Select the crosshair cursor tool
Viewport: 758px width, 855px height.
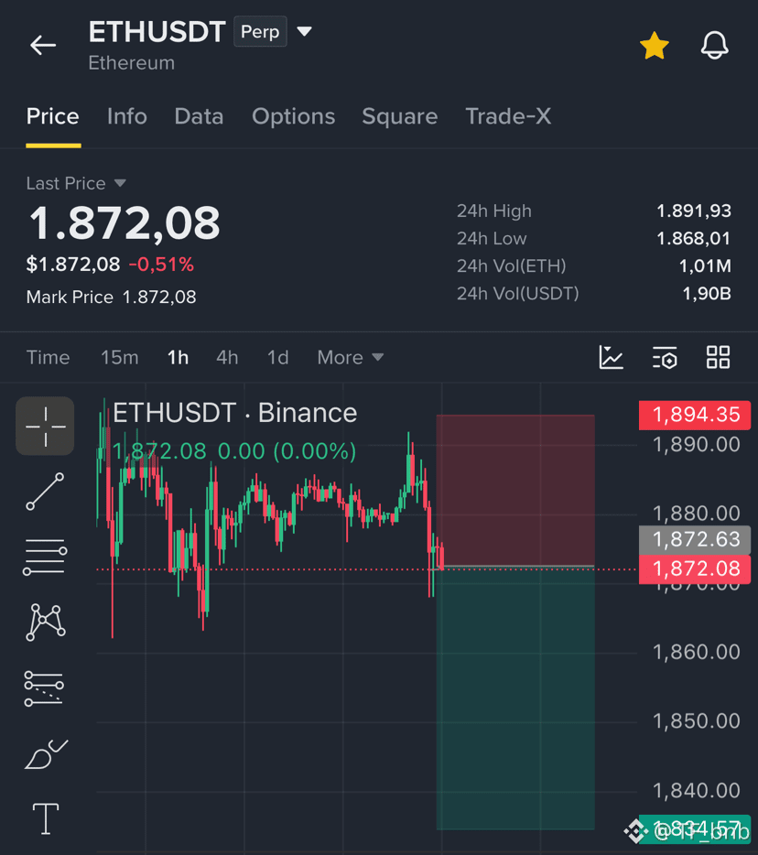click(45, 427)
